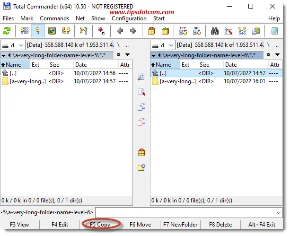Sort left panel by Name column

(x=15, y=65)
